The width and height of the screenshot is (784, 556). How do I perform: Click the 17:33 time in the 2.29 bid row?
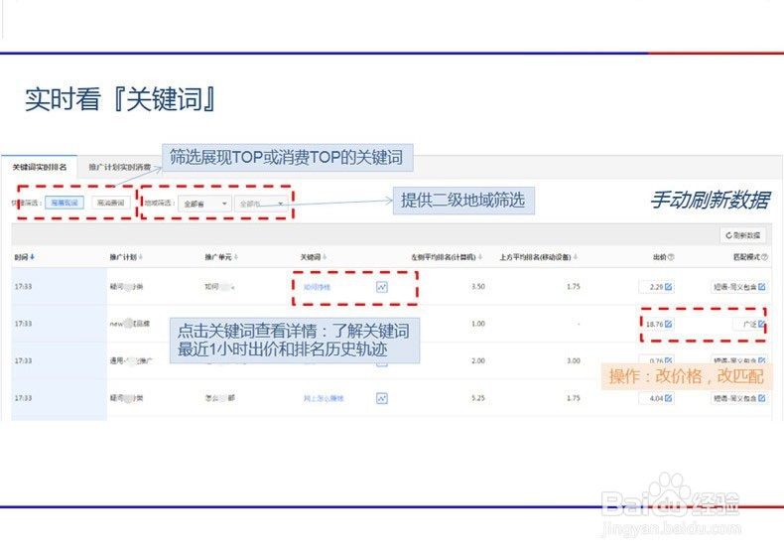23,286
